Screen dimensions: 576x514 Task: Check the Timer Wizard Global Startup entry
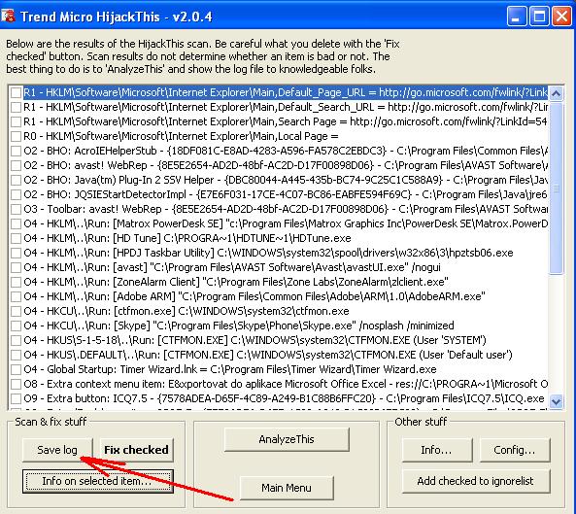(x=16, y=369)
